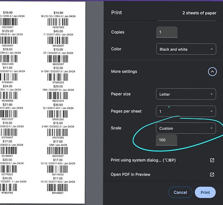223x205 pixels.
Task: Click the barcode numbered 49505457
Action: [x=9, y=40]
